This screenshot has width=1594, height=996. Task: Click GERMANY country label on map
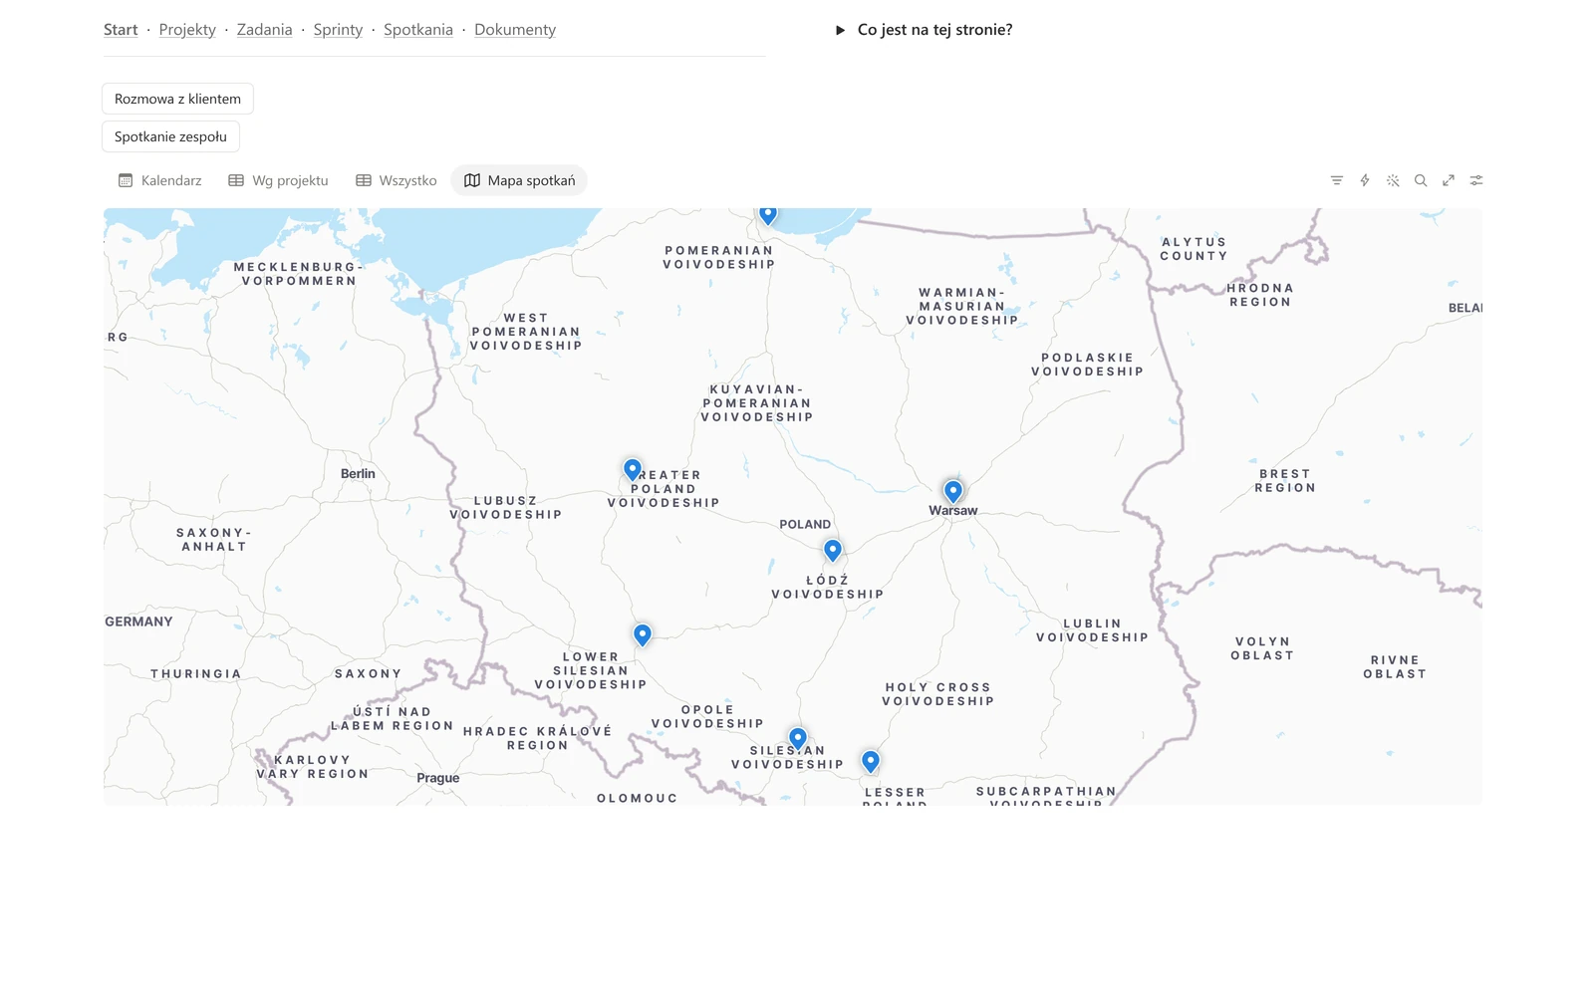click(x=139, y=622)
